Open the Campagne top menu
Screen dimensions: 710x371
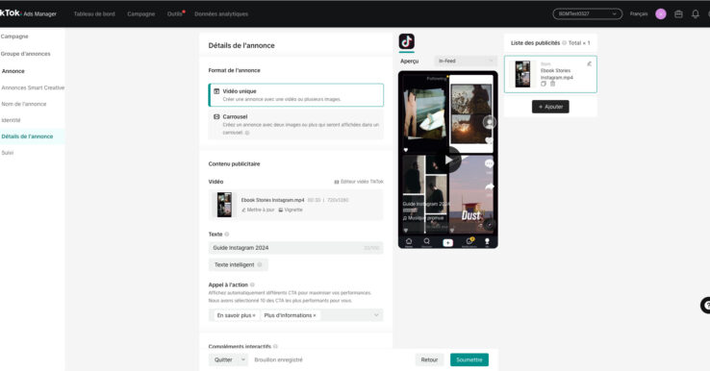point(140,14)
